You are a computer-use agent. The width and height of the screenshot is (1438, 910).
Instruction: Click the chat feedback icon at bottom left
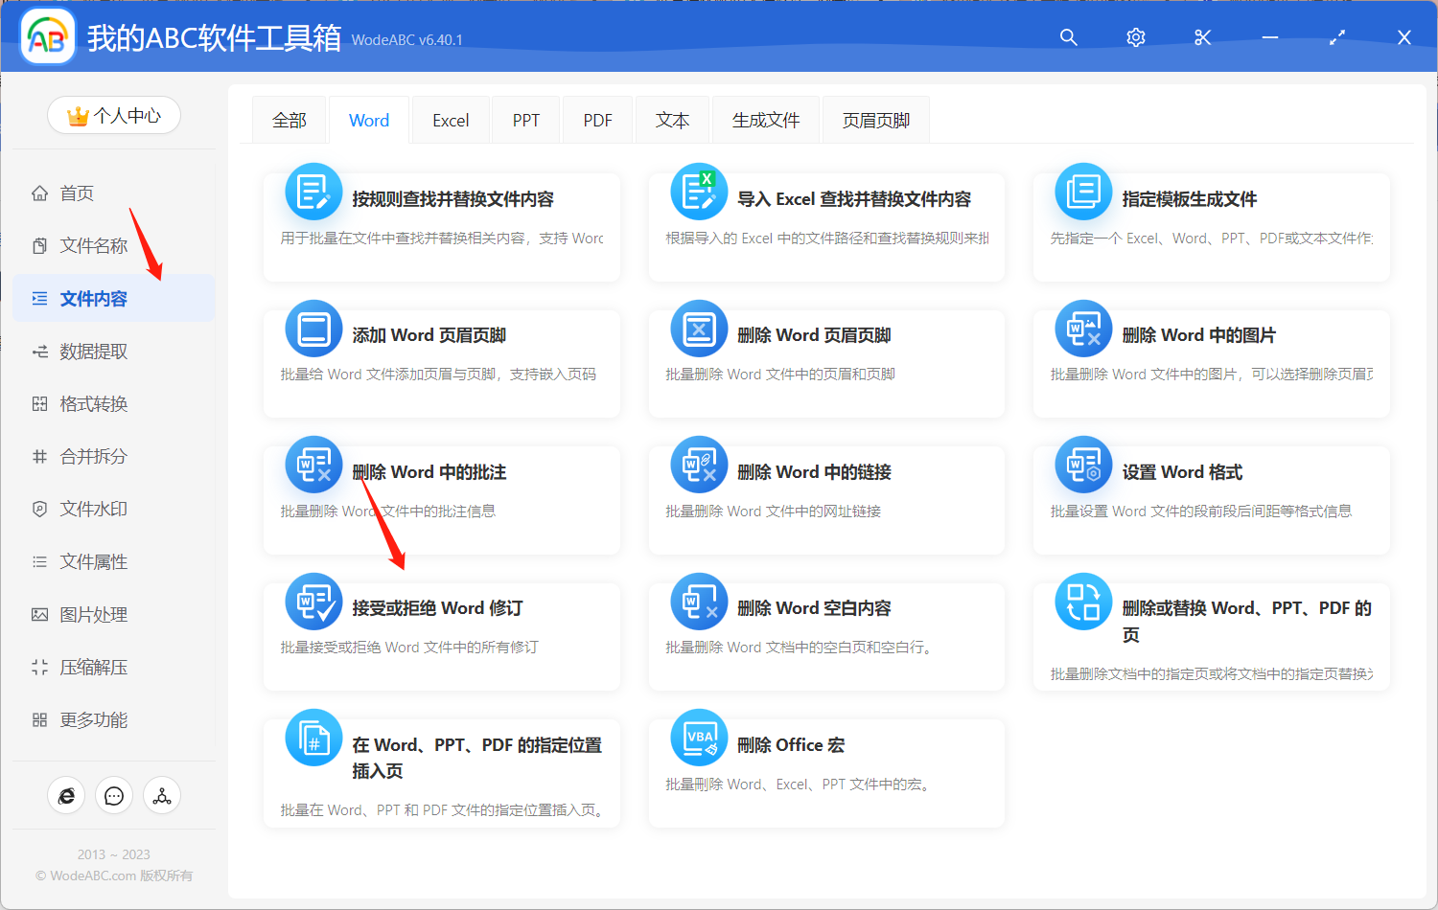click(x=114, y=795)
